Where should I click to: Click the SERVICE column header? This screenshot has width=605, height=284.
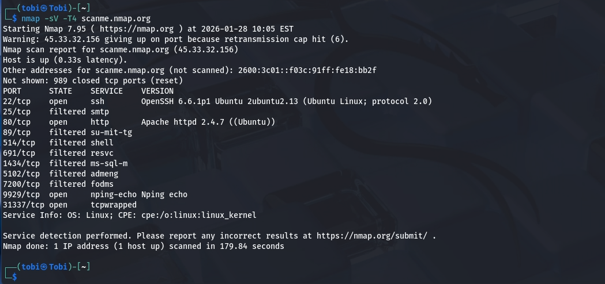click(106, 91)
